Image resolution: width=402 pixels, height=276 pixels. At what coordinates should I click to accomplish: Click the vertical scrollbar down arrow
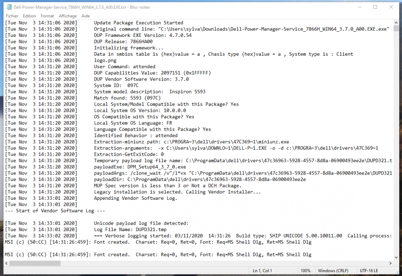tap(396, 257)
